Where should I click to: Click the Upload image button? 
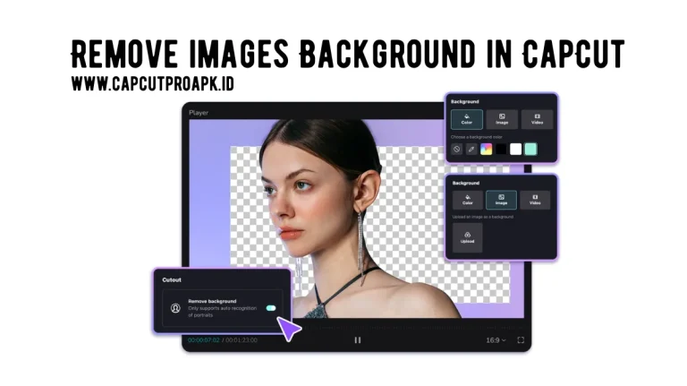tap(467, 237)
